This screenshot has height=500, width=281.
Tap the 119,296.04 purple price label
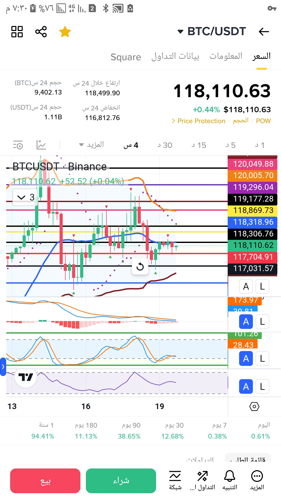(252, 187)
